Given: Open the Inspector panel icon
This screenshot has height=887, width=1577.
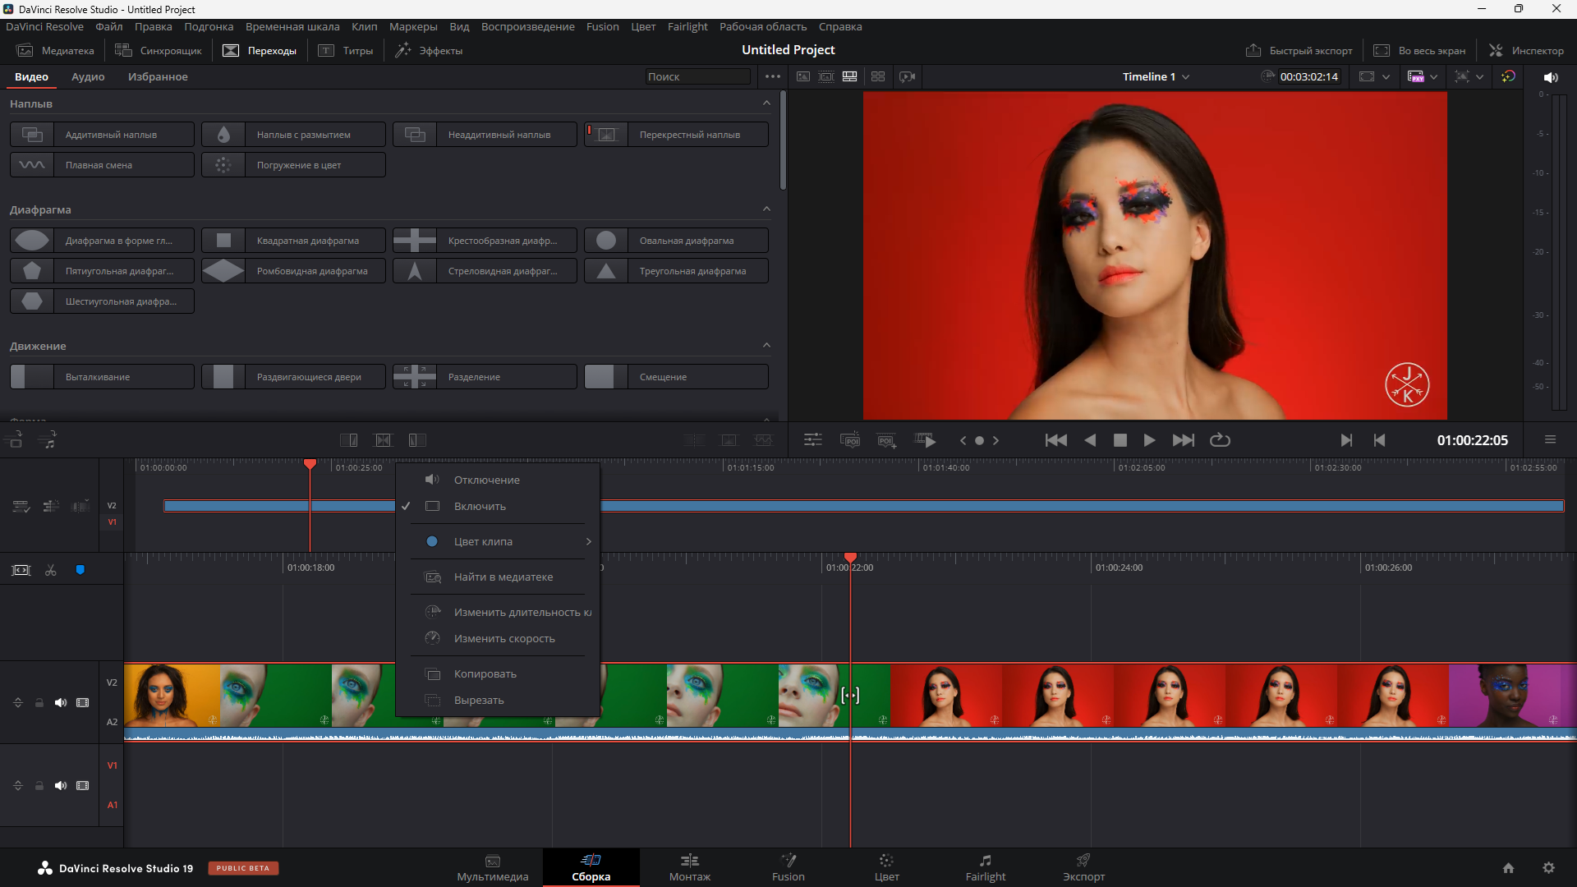Looking at the screenshot, I should pos(1496,50).
